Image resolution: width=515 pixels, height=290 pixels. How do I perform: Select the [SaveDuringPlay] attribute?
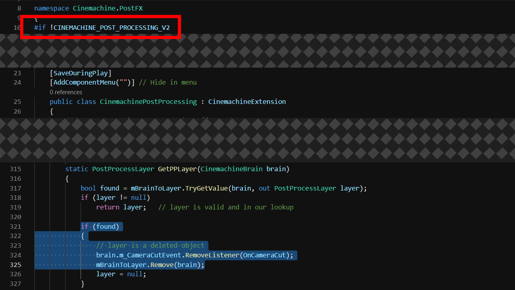tap(80, 73)
